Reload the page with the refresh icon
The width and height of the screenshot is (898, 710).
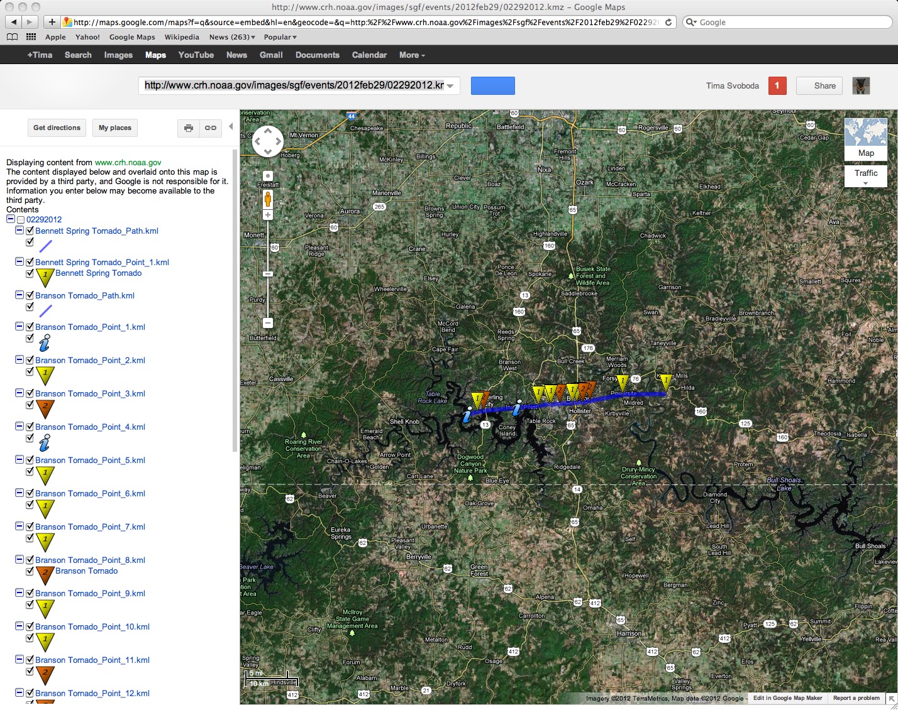click(668, 22)
